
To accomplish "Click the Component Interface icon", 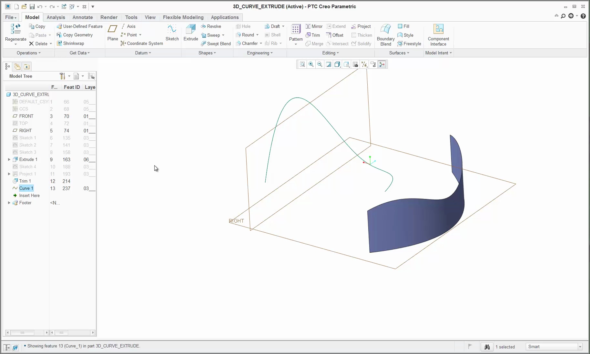I will pos(438,34).
